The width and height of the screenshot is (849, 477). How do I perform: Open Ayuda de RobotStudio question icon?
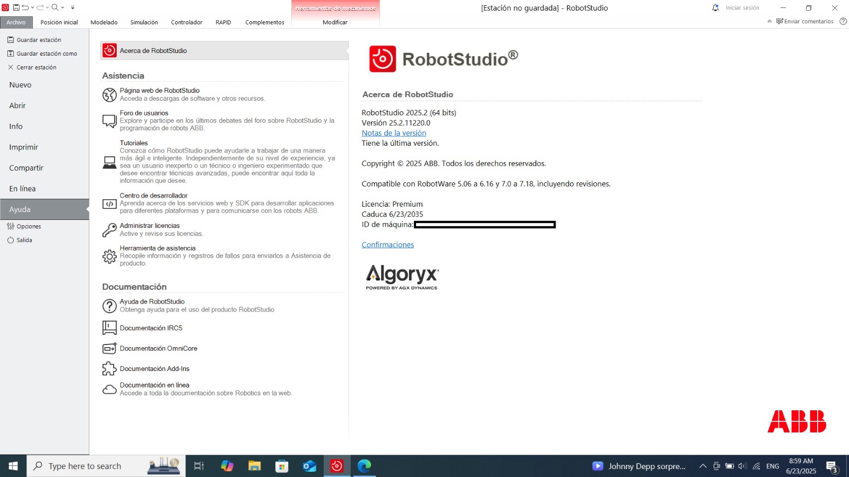[109, 306]
